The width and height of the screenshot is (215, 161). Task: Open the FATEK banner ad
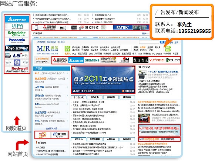[131, 27]
